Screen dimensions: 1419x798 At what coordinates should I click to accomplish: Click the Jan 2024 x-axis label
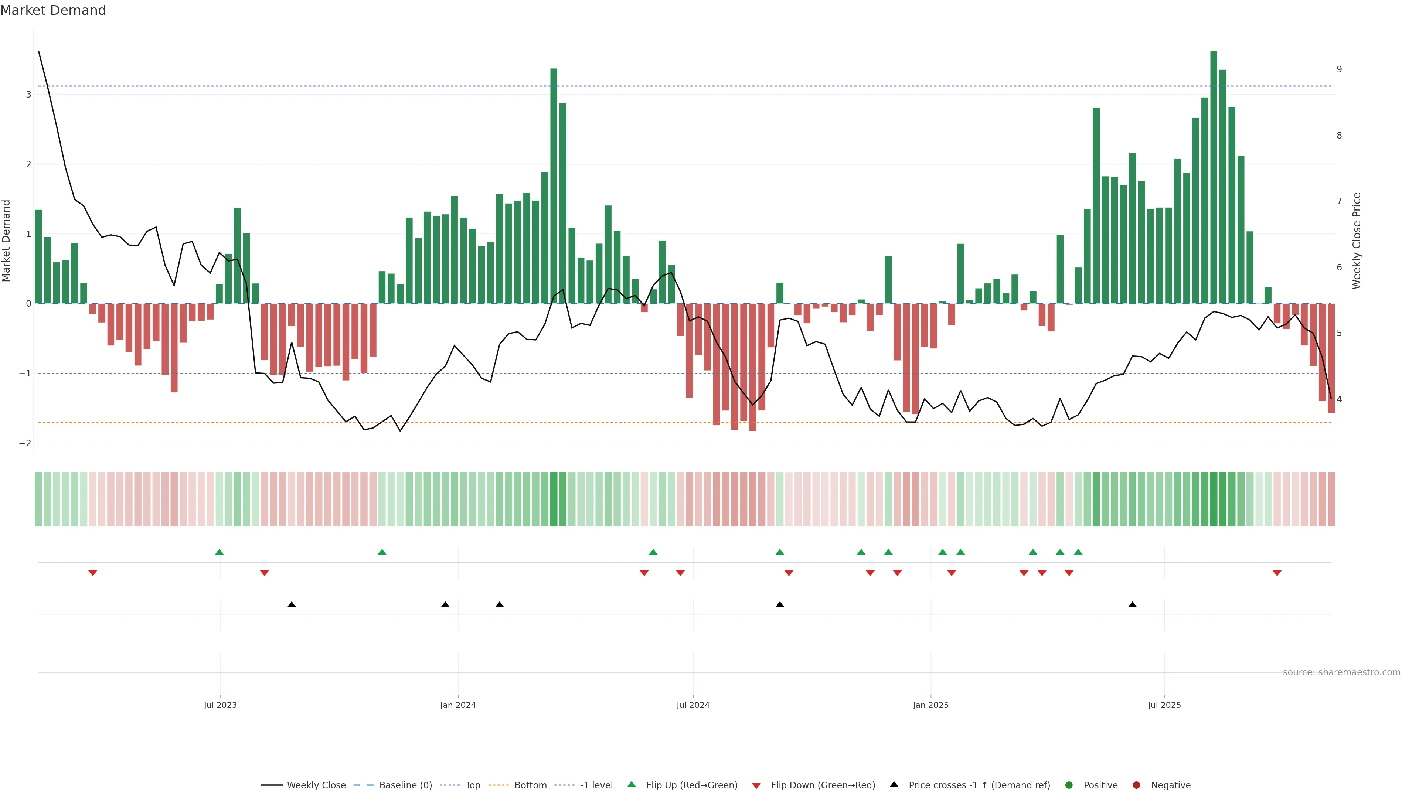point(458,705)
